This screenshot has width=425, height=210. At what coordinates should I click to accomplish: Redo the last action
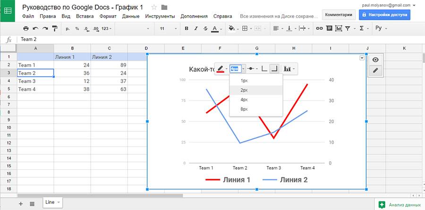pos(45,28)
